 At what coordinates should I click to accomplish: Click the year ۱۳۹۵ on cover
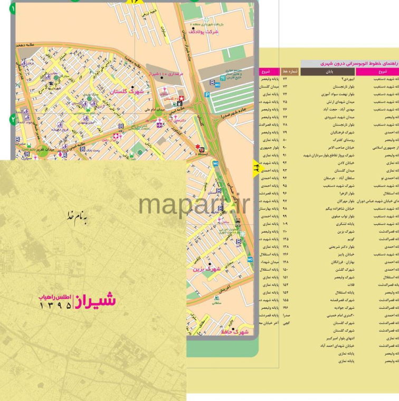click(55, 305)
